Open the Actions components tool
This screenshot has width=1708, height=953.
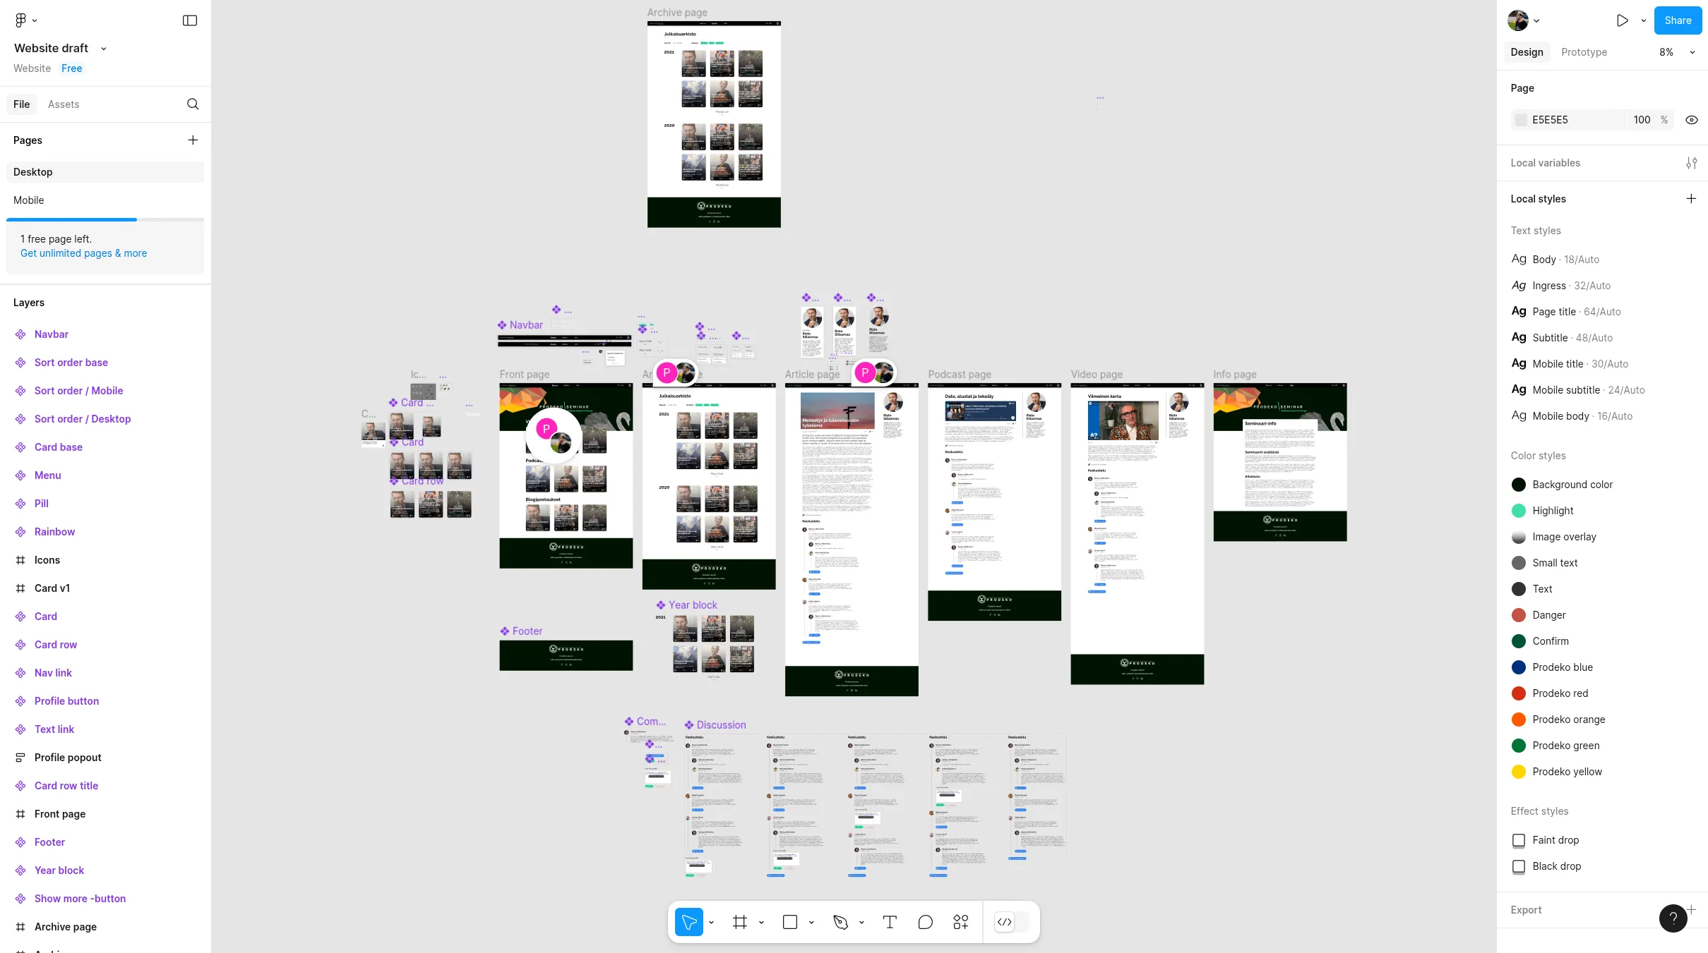coord(960,922)
